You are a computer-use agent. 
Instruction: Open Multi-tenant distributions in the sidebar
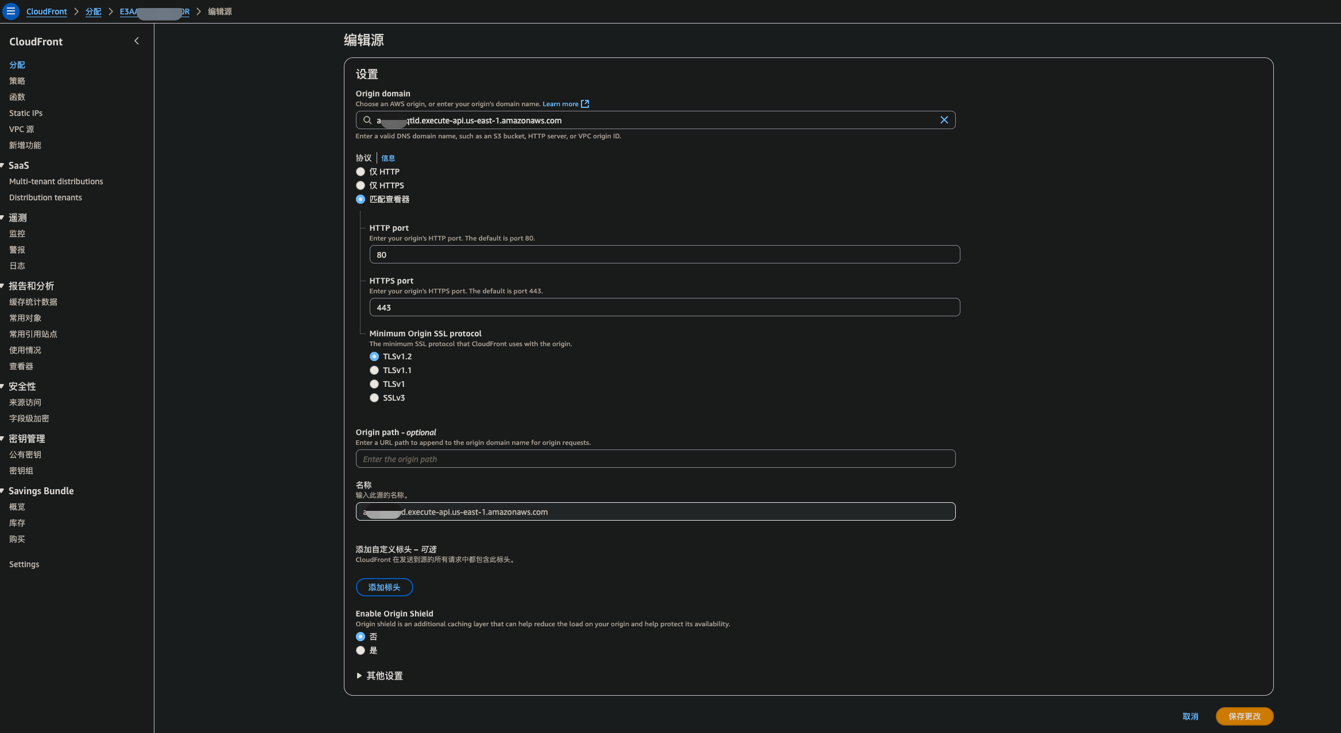tap(56, 181)
